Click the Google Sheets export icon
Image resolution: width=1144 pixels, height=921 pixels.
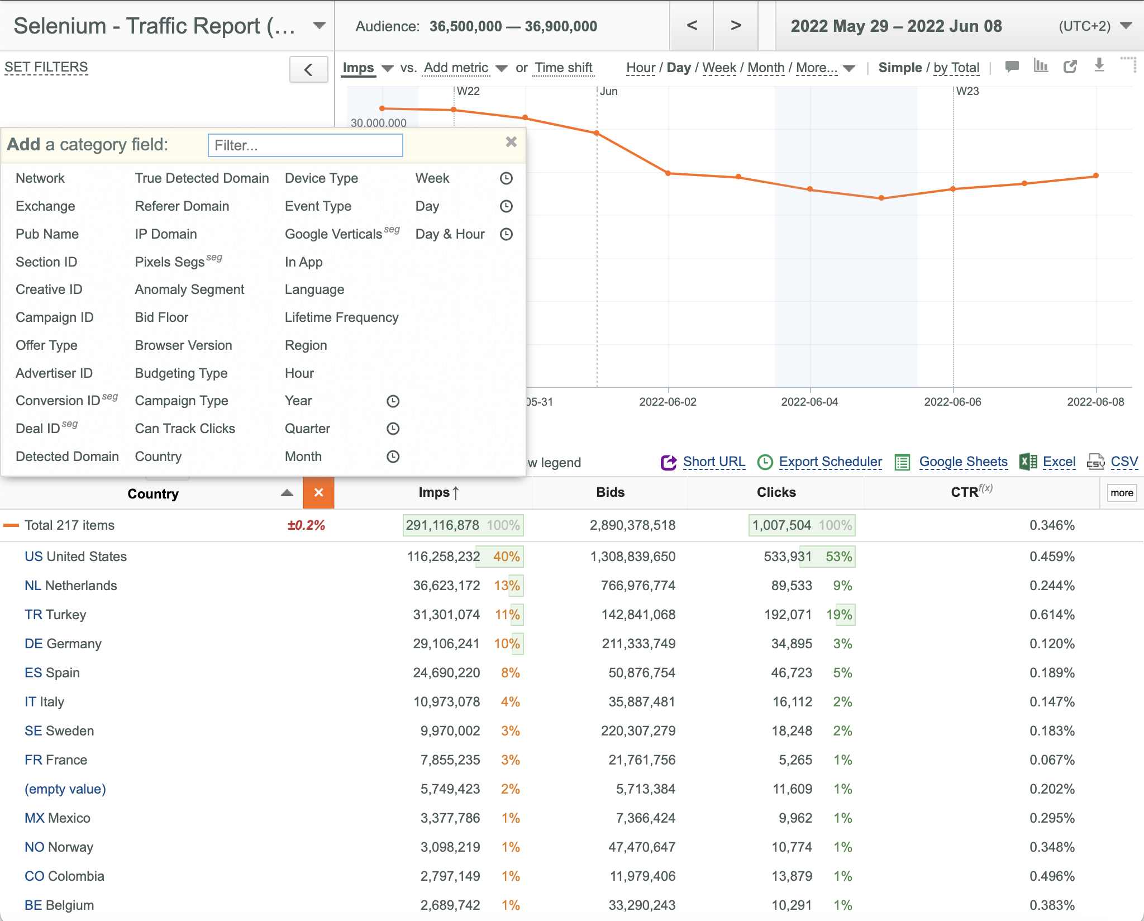tap(903, 462)
